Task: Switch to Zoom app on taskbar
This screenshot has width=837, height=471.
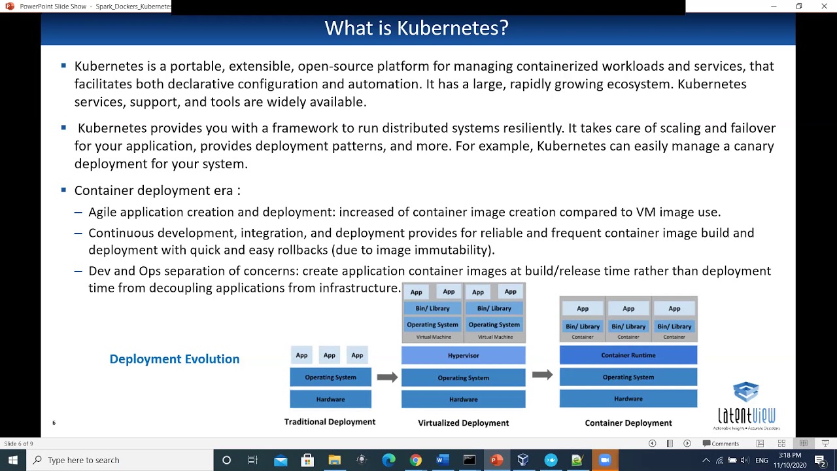Action: click(x=605, y=460)
